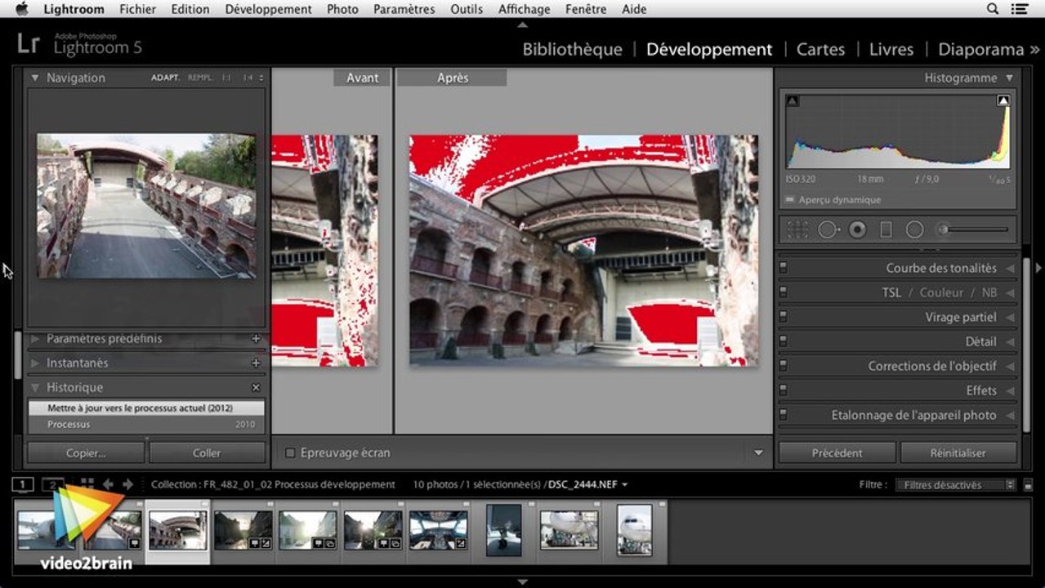Collapse the Navigation panel
Screen dimensions: 1045x588
pos(35,78)
